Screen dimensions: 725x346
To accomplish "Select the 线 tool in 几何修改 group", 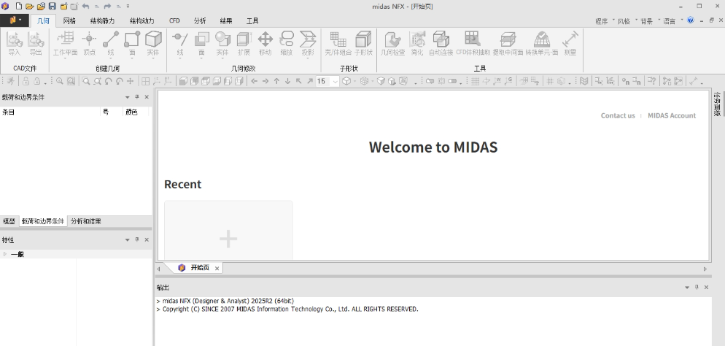I will tap(180, 45).
